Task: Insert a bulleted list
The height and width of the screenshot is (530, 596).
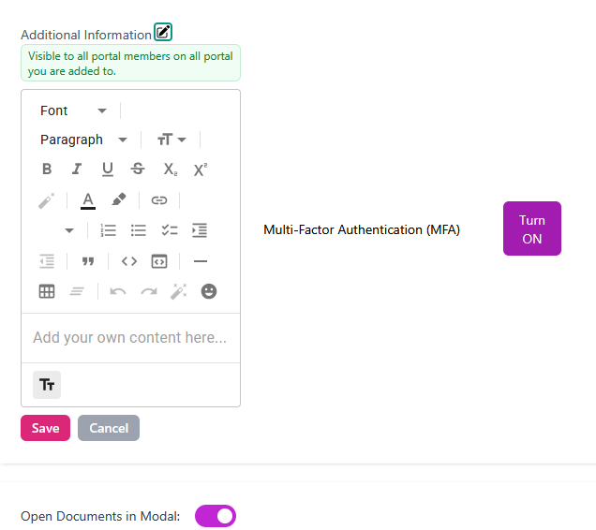Action: pyautogui.click(x=139, y=230)
